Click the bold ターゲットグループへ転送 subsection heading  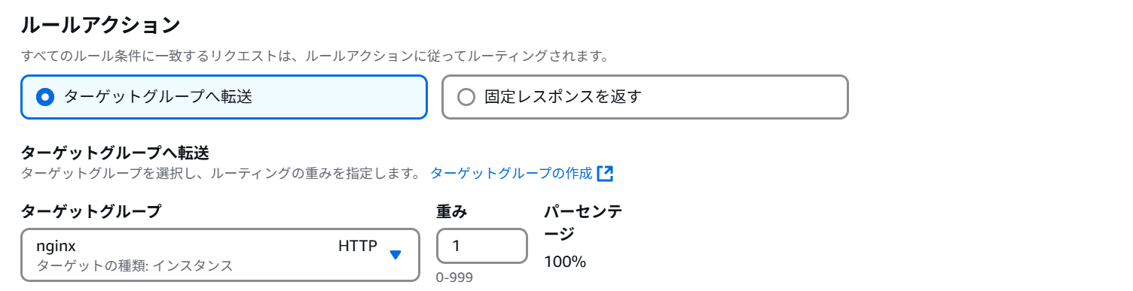115,153
